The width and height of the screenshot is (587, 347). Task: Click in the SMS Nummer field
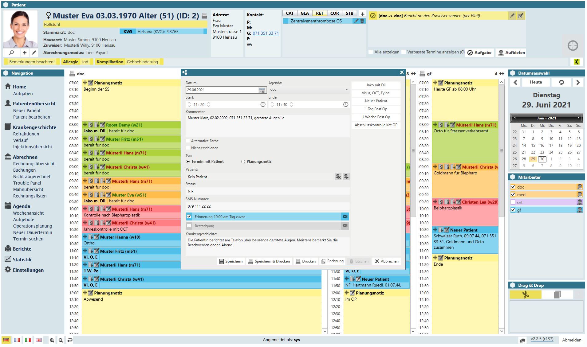(267, 206)
